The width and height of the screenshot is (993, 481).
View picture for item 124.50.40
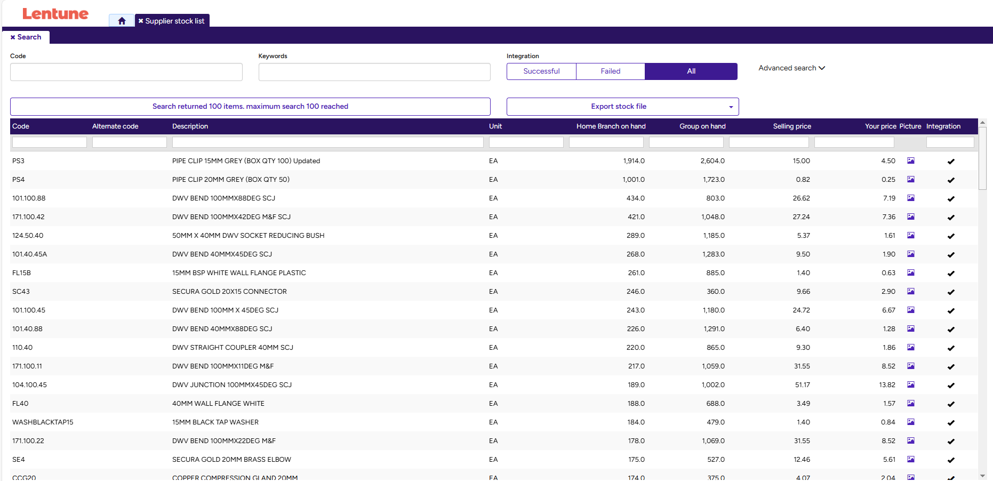coord(911,235)
